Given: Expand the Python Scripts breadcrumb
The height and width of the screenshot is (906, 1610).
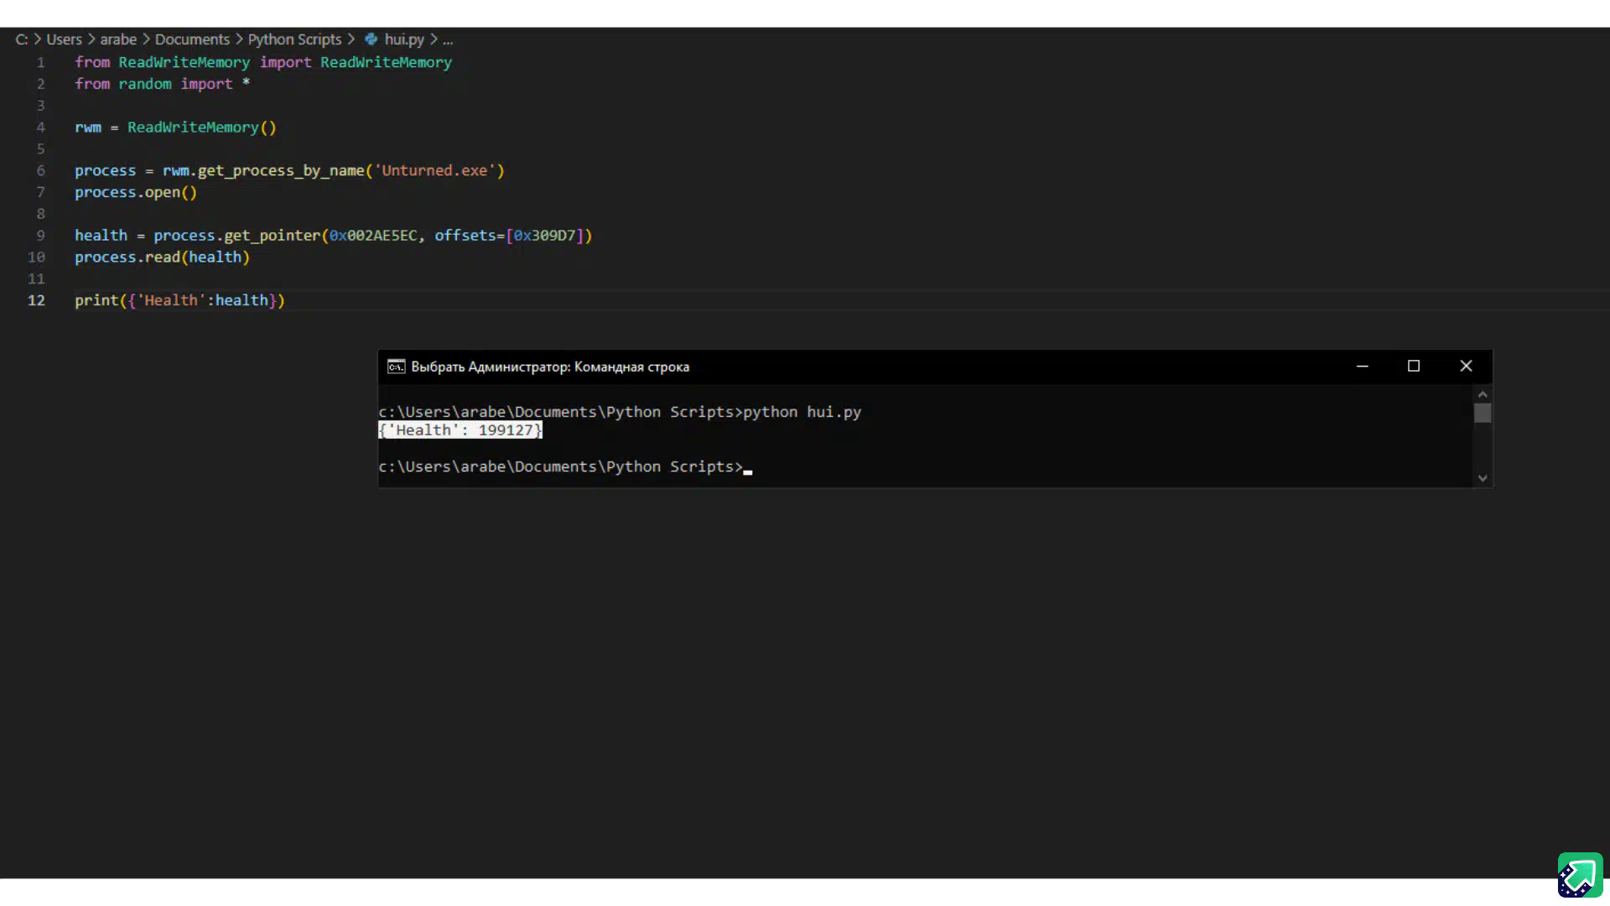Looking at the screenshot, I should (x=294, y=39).
